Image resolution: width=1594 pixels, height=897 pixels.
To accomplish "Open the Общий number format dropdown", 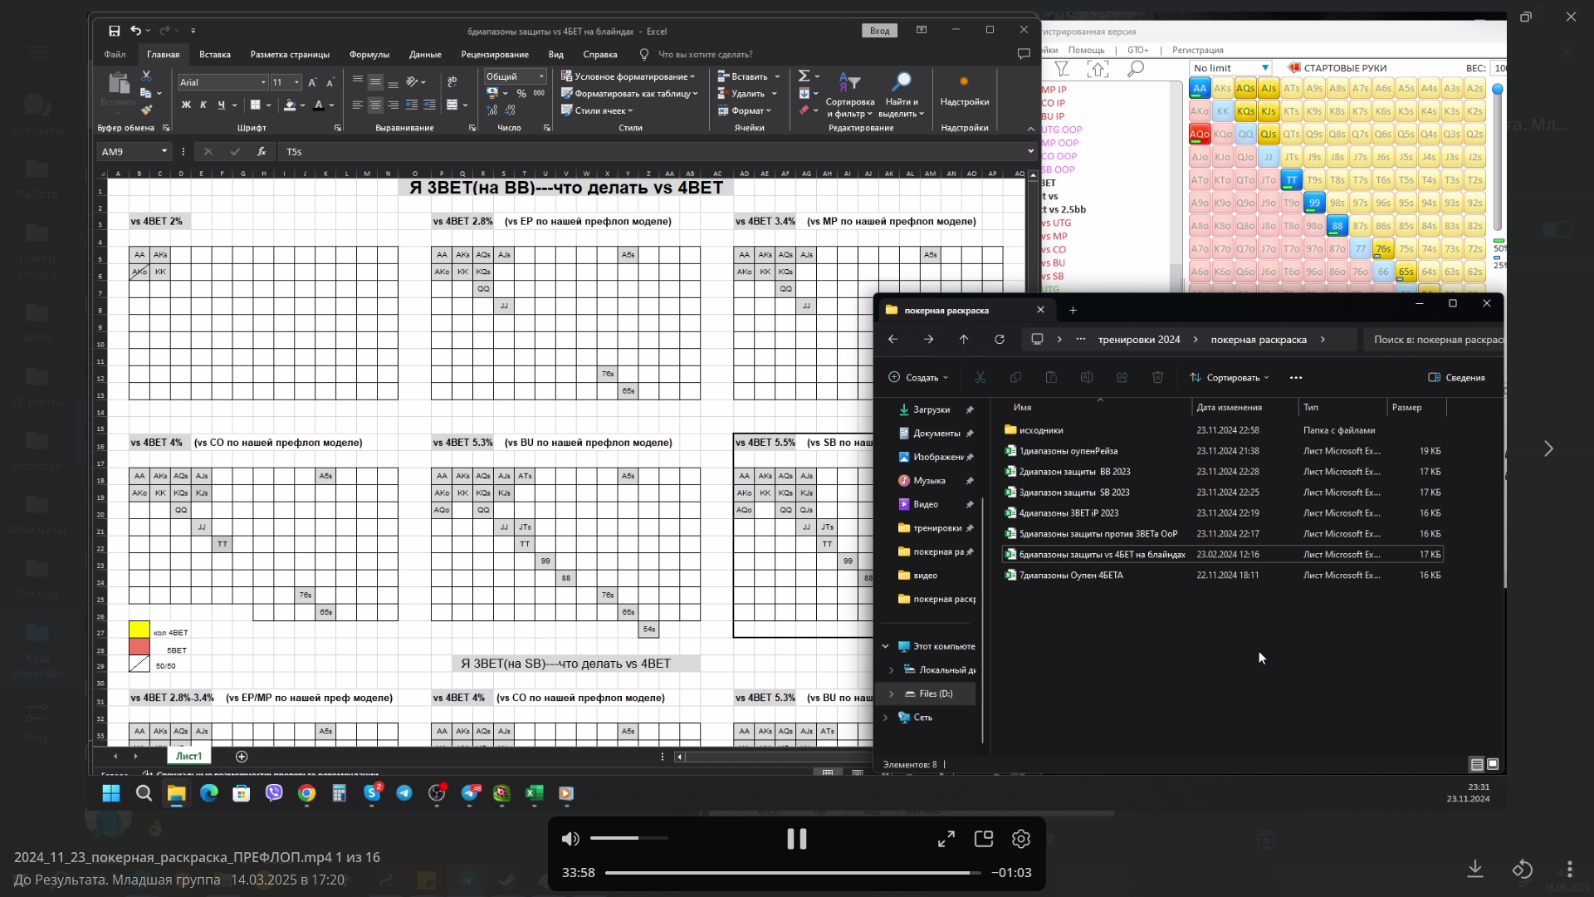I will [x=541, y=76].
